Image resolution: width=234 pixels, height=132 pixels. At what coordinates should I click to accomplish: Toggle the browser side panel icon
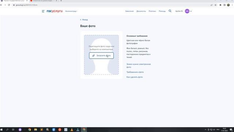[x=224, y=5]
